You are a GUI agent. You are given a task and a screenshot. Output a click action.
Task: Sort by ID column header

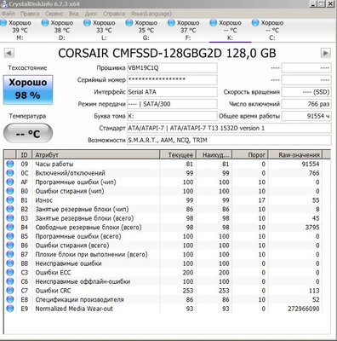coord(24,155)
